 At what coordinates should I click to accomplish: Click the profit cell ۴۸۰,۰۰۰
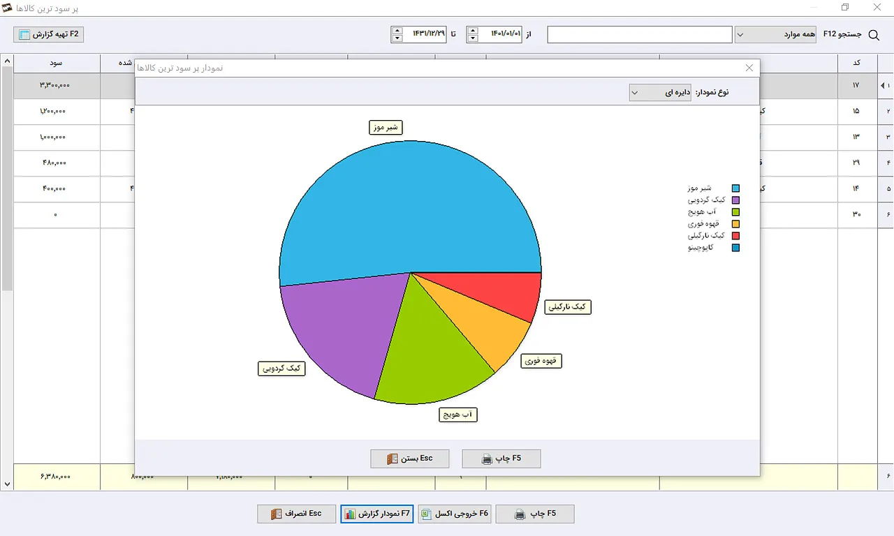click(x=57, y=163)
